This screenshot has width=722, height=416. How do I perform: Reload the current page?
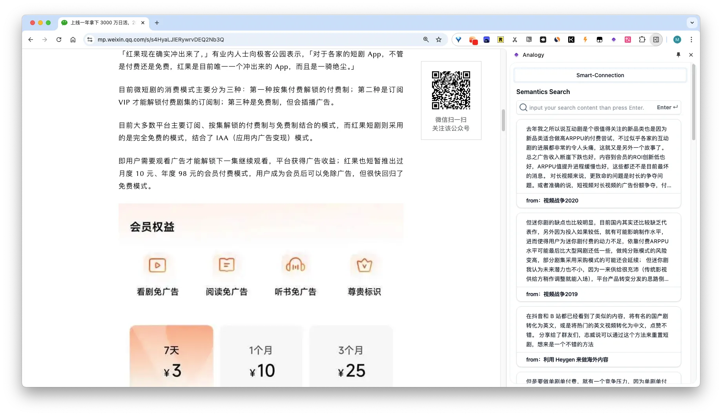pyautogui.click(x=59, y=40)
